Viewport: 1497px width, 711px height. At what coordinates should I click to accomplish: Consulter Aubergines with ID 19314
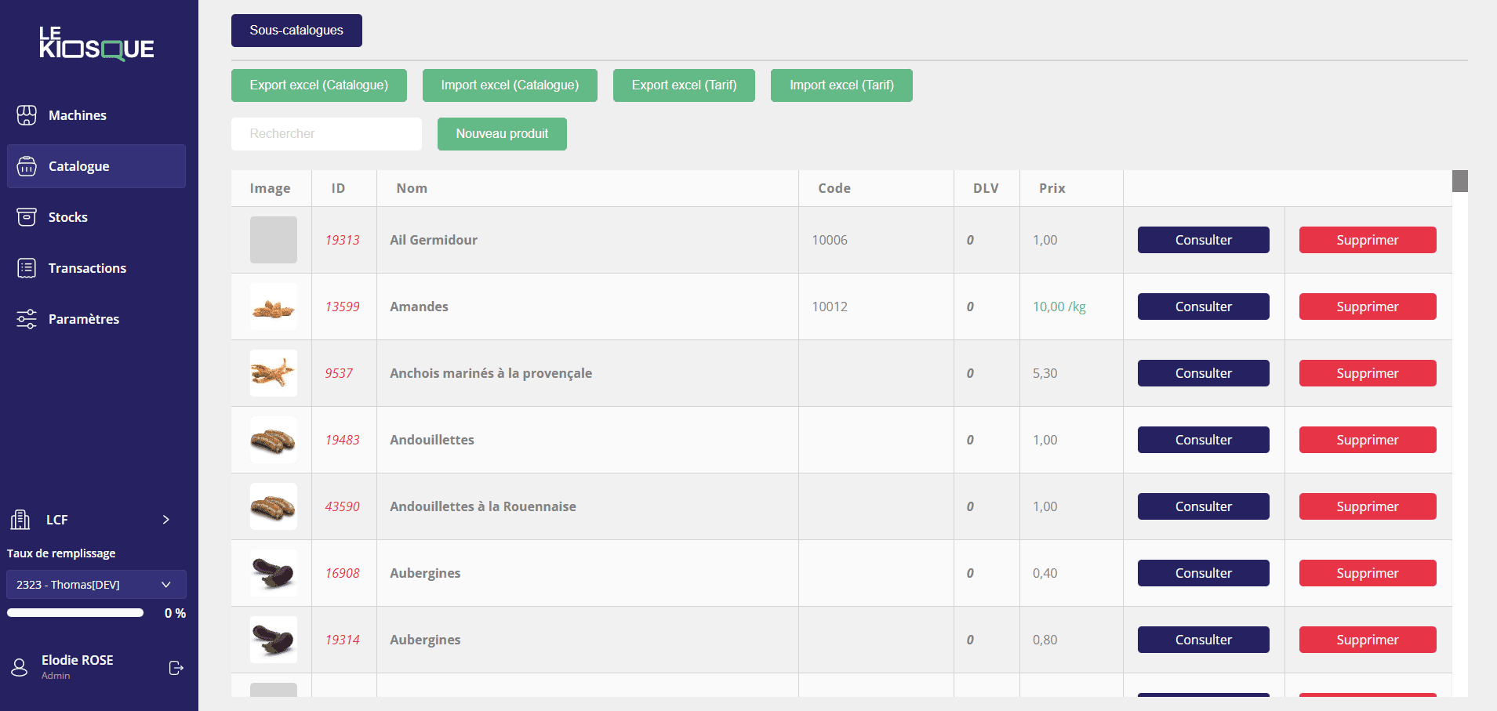tap(1203, 640)
